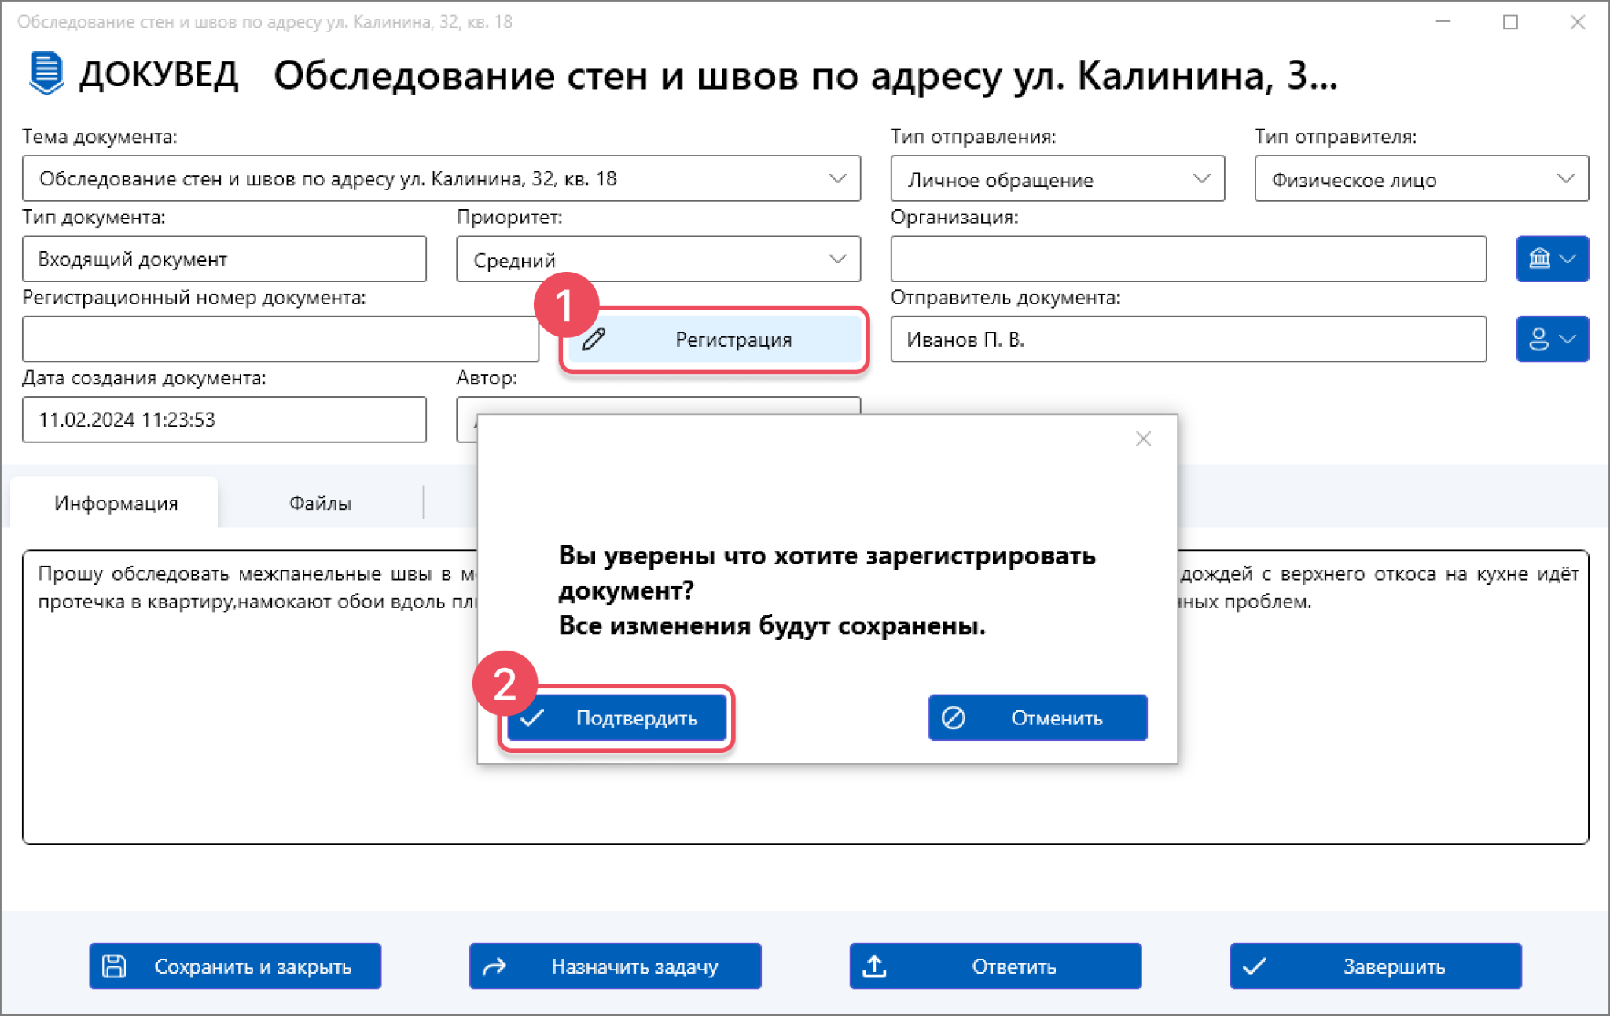Close the main document window

[1577, 22]
